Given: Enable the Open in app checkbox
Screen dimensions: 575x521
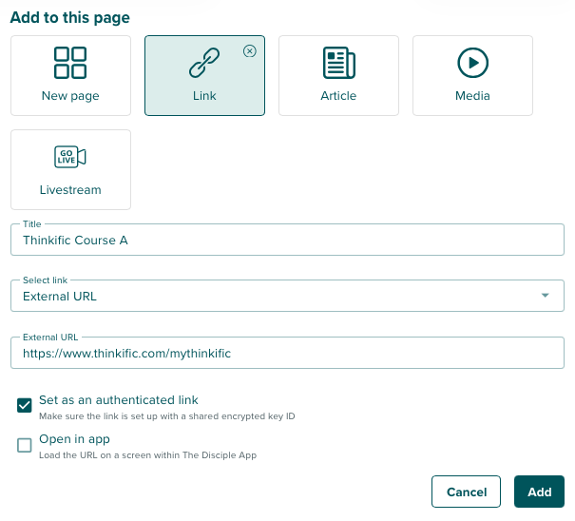Looking at the screenshot, I should point(25,445).
